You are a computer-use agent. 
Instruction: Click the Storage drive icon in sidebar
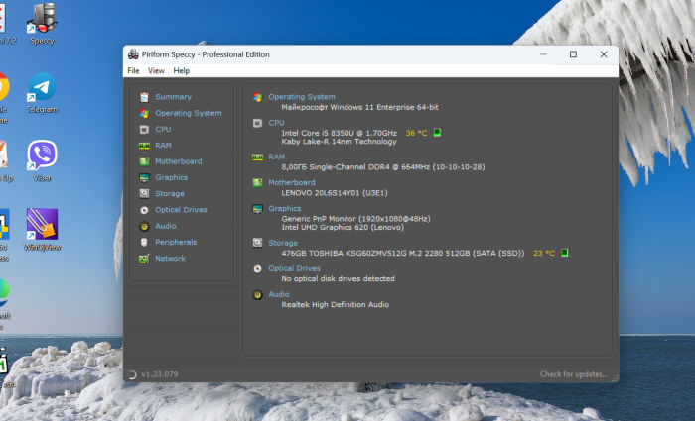pos(144,194)
